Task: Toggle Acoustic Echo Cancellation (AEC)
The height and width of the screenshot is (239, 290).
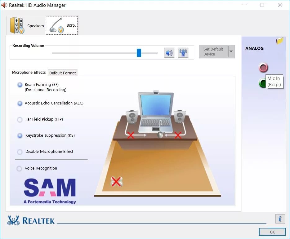Action: pyautogui.click(x=20, y=103)
